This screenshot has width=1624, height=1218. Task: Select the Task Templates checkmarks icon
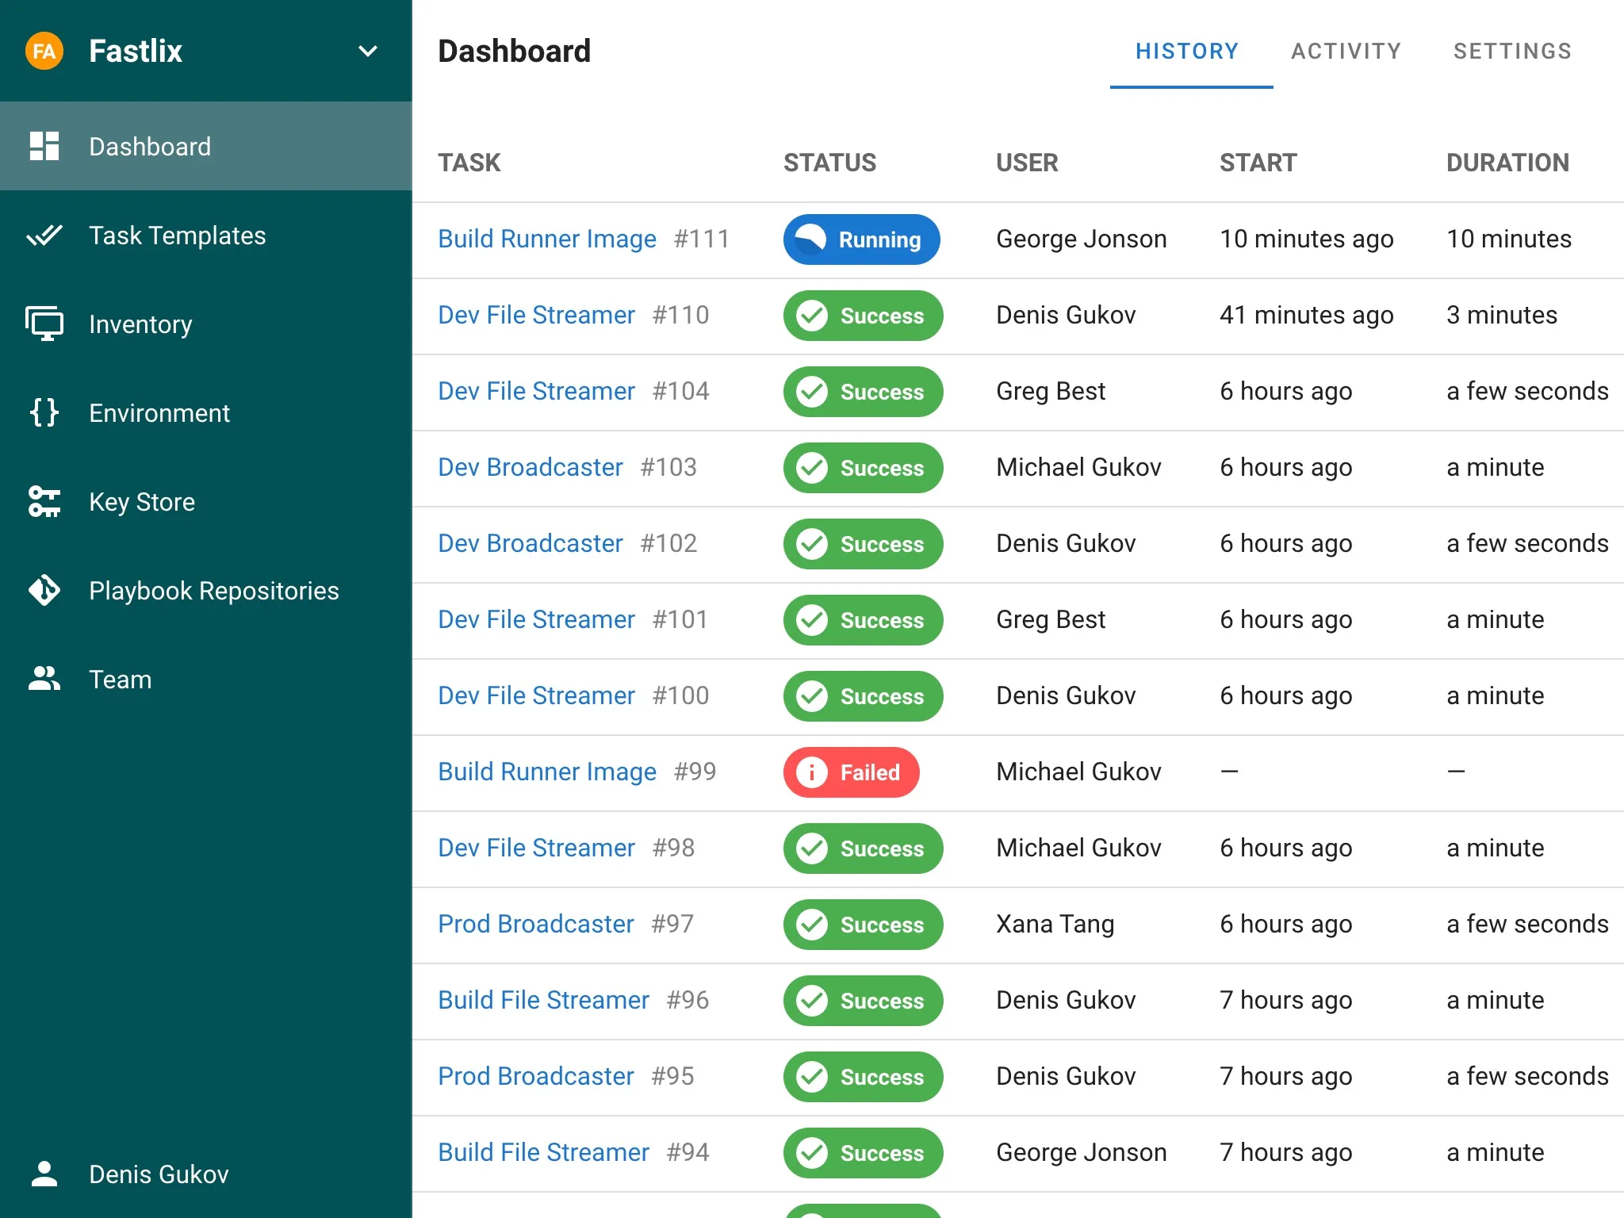coord(44,235)
